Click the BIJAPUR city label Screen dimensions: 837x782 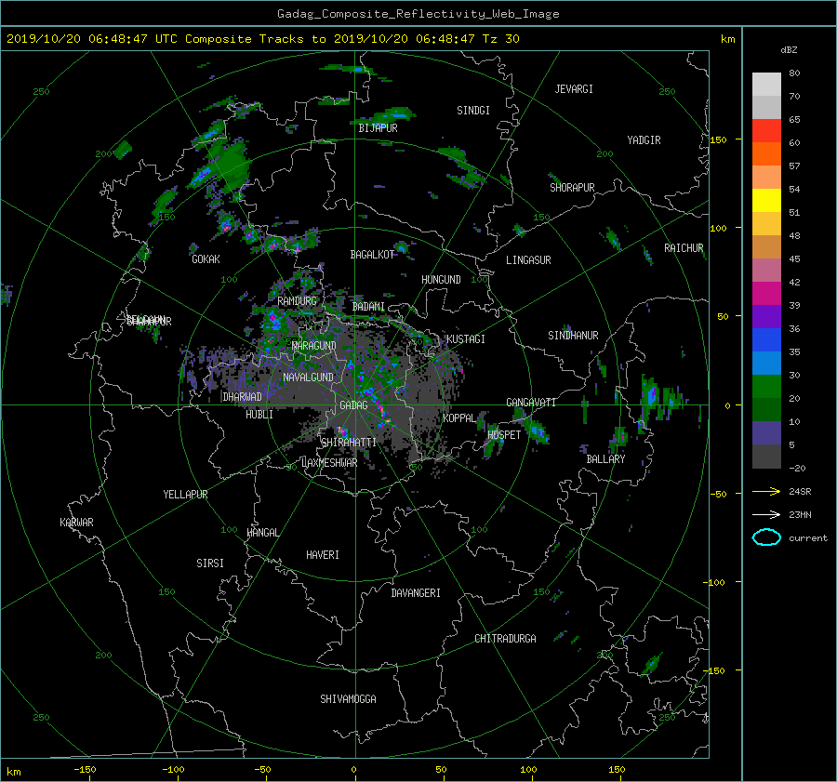pos(378,128)
